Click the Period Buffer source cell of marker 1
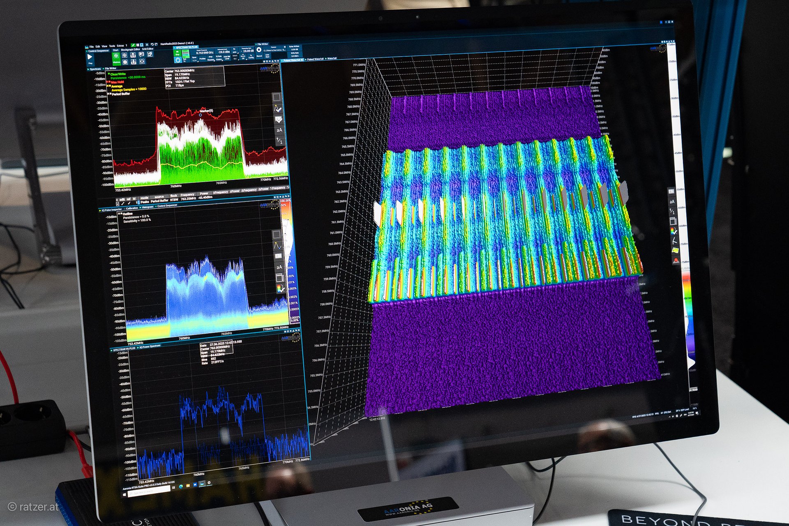This screenshot has width=789, height=526. coord(160,201)
